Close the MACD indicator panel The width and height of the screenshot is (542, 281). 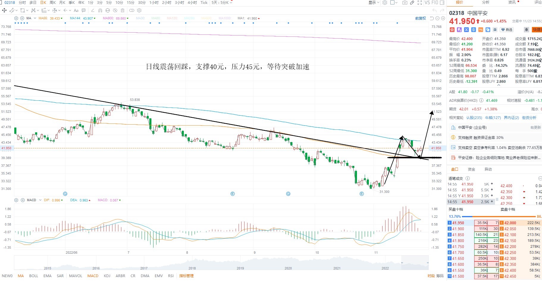point(23,200)
